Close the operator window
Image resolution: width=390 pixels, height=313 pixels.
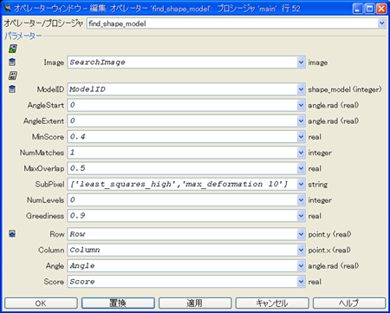[x=381, y=9]
